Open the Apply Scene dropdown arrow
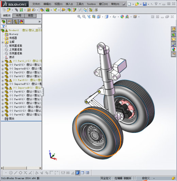The height and width of the screenshot is (181, 177). pyautogui.click(x=131, y=17)
